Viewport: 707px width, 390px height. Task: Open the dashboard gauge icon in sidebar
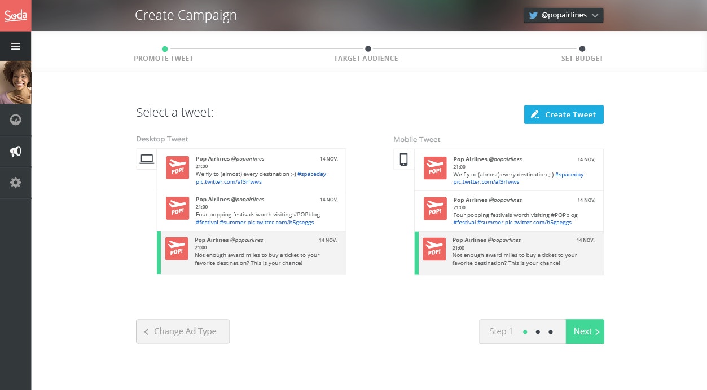pyautogui.click(x=16, y=119)
